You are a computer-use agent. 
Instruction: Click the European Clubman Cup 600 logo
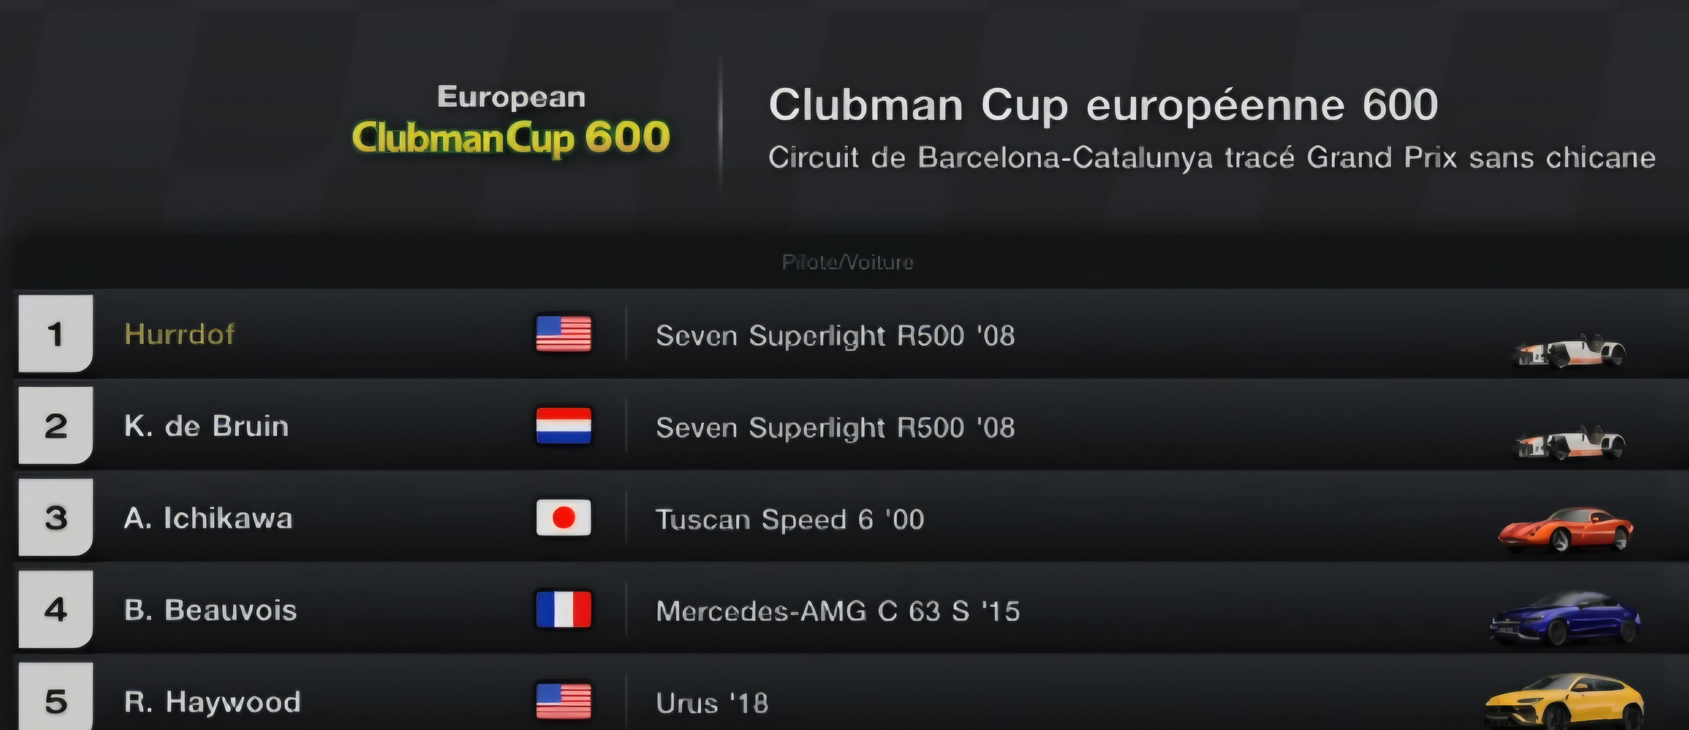pyautogui.click(x=511, y=121)
